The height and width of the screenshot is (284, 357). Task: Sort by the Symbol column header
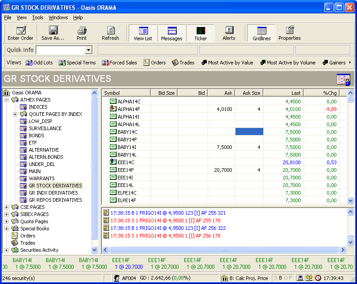126,93
